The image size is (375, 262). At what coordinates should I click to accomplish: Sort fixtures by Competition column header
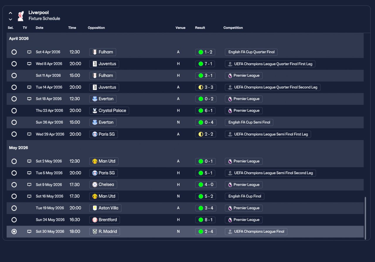233,28
